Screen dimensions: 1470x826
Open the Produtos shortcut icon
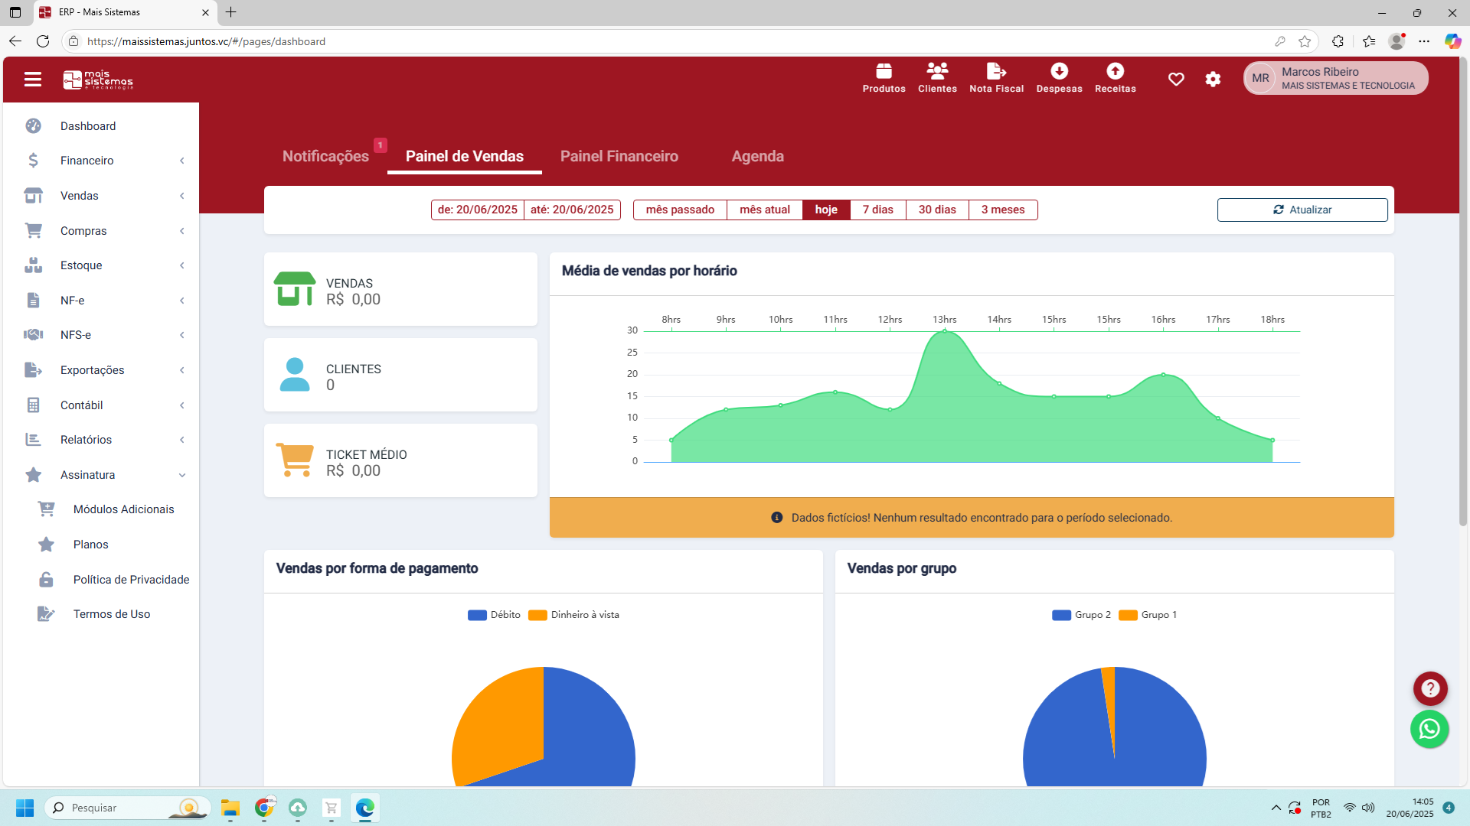click(884, 72)
